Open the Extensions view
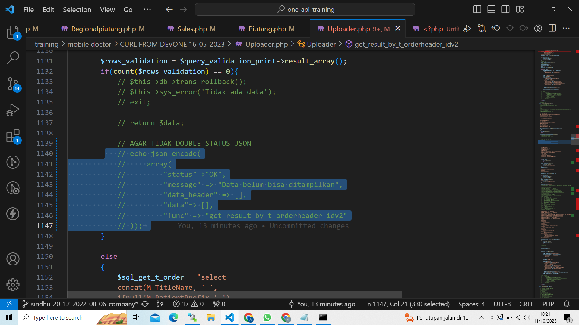The height and width of the screenshot is (325, 579). tap(13, 136)
